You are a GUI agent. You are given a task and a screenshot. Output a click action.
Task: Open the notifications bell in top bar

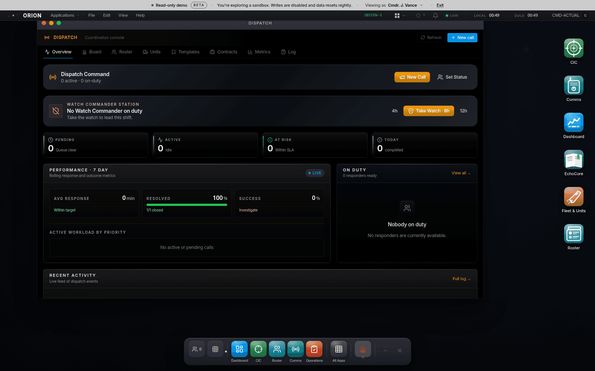click(x=435, y=16)
